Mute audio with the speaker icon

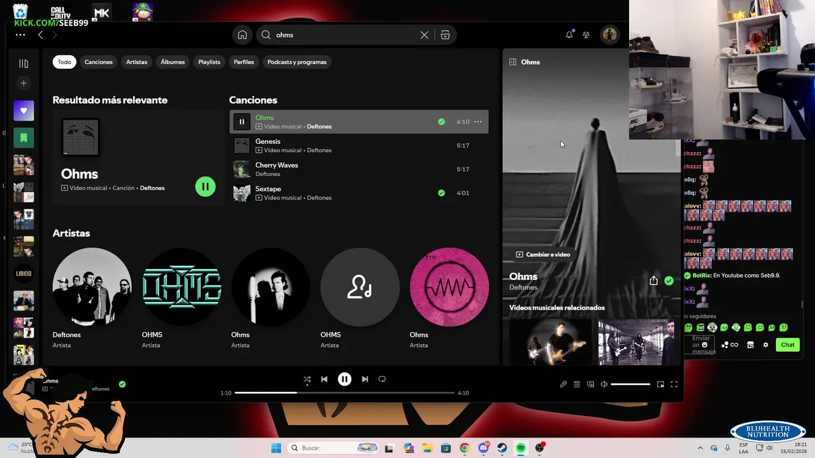pos(604,384)
